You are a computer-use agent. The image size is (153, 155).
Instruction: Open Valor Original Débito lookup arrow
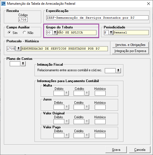pos(67,122)
